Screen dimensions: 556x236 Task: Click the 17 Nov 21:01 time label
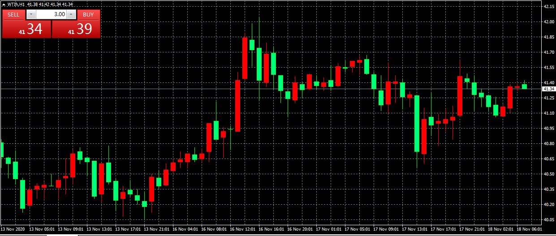pos(473,229)
